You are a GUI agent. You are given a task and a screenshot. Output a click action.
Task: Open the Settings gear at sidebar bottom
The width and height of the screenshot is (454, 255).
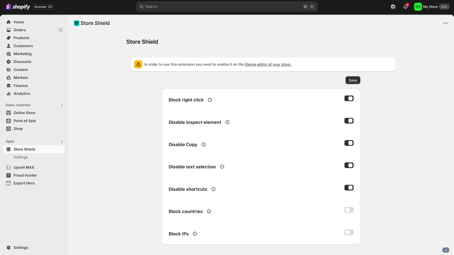point(9,247)
